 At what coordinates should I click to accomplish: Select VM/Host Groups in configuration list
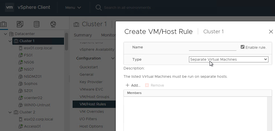click(94, 97)
